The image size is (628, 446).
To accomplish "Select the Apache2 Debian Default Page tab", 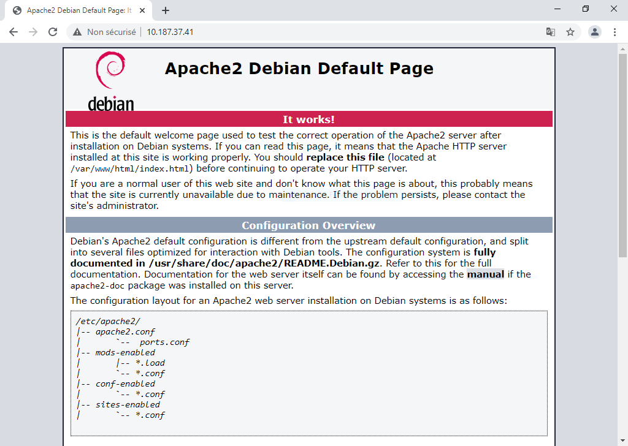I will 78,10.
